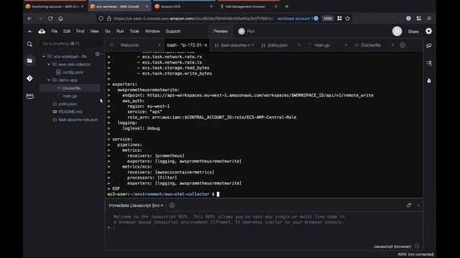Open the File menu
Viewport: 460px width, 258px height.
pyautogui.click(x=55, y=32)
